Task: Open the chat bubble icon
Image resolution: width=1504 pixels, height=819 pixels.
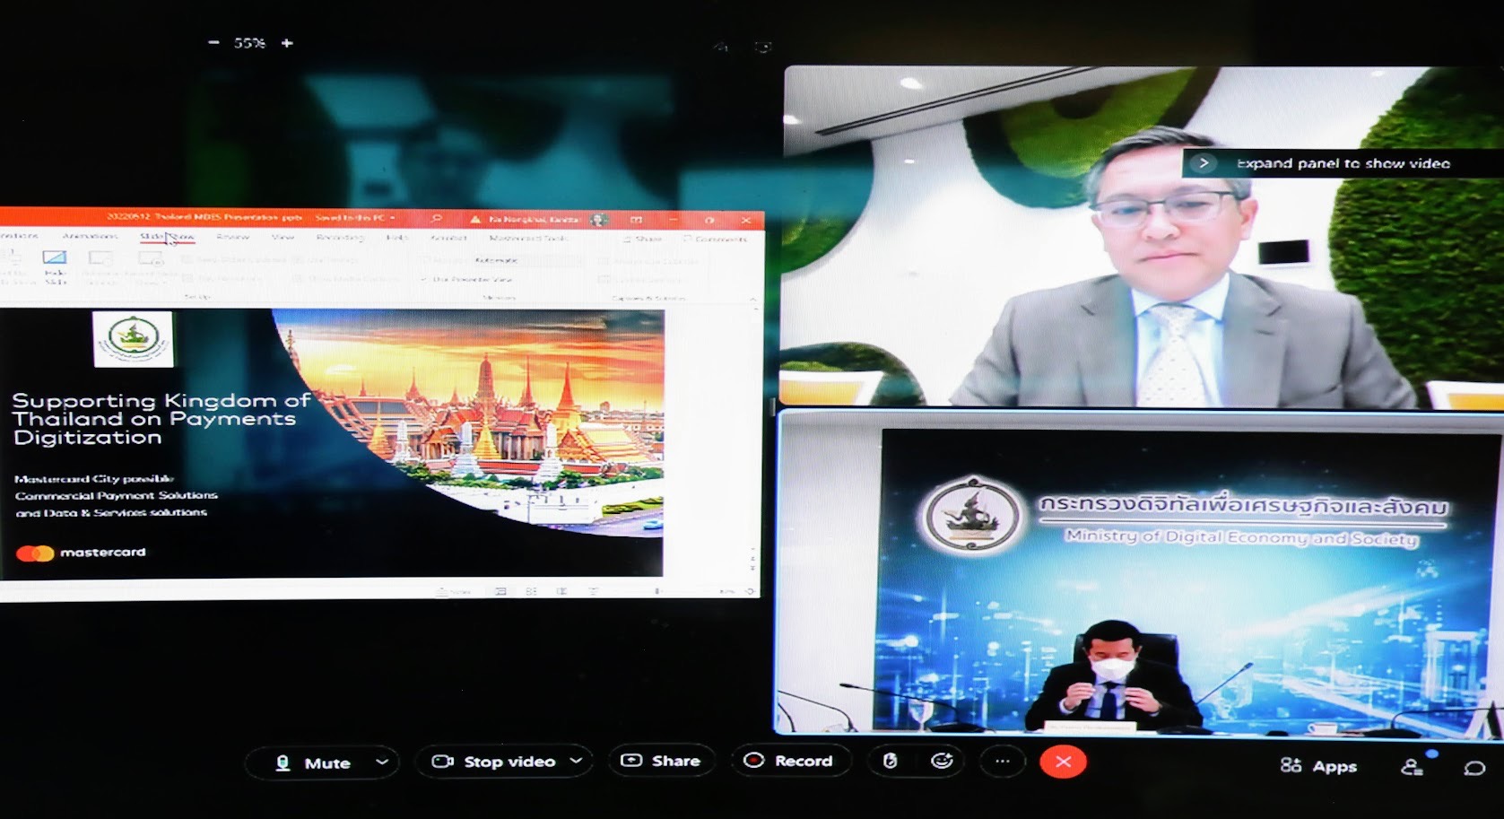Action: [x=1474, y=767]
